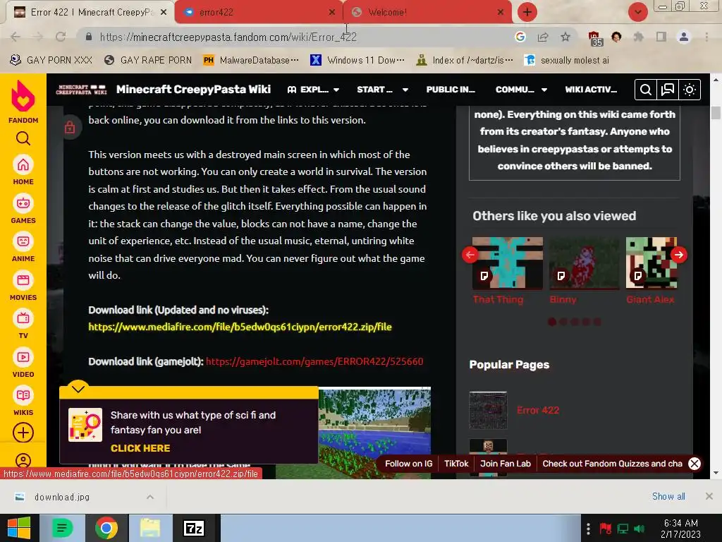Open GAMES section in Fandom sidebar

23,209
